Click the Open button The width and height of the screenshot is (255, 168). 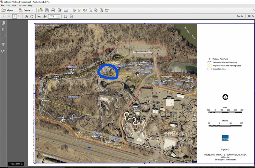[7, 10]
